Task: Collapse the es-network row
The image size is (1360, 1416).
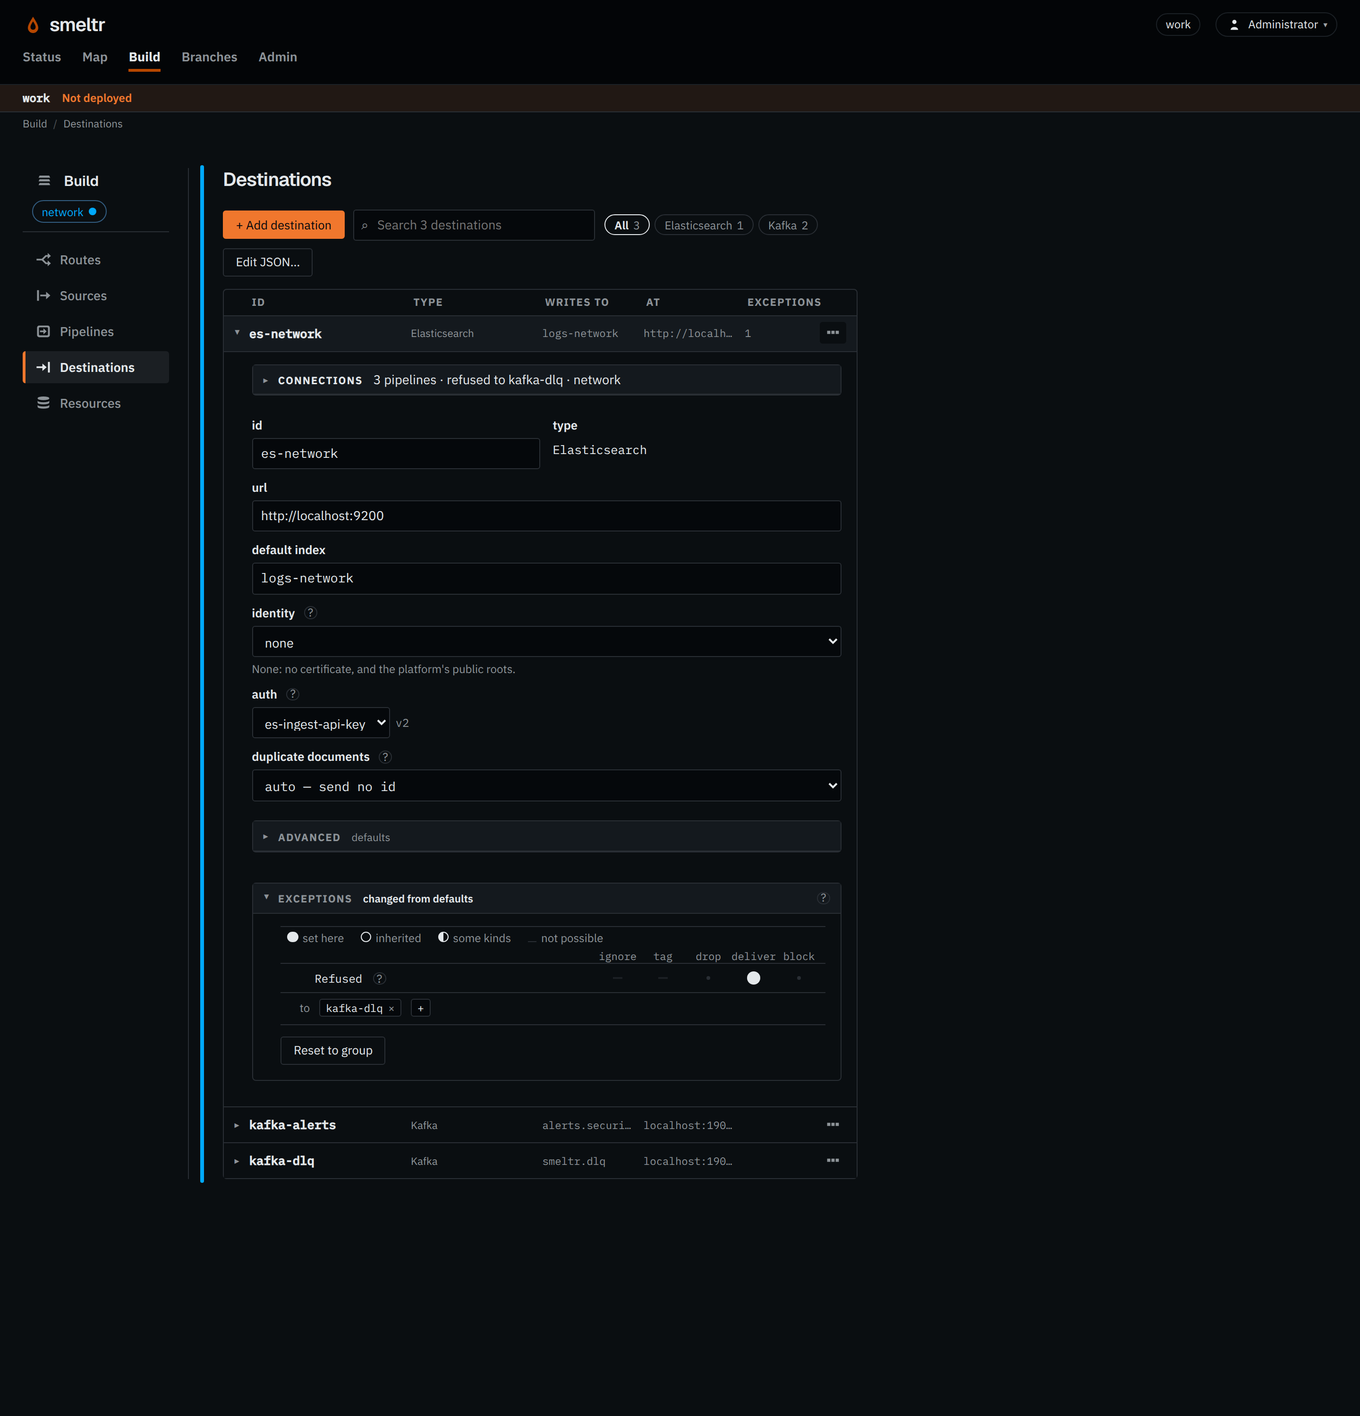Action: click(237, 333)
